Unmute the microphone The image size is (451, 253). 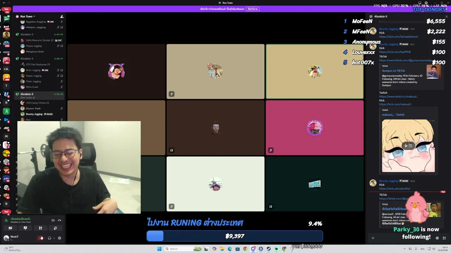[x=40, y=238]
